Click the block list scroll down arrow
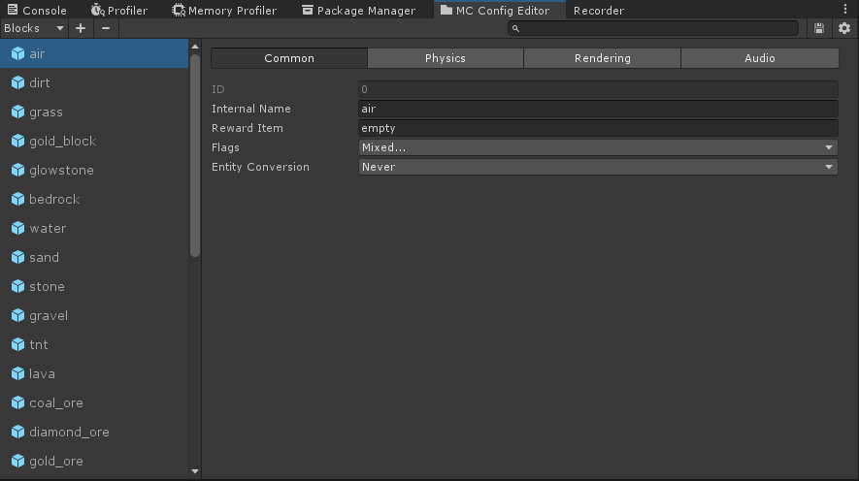The image size is (859, 481). point(195,471)
